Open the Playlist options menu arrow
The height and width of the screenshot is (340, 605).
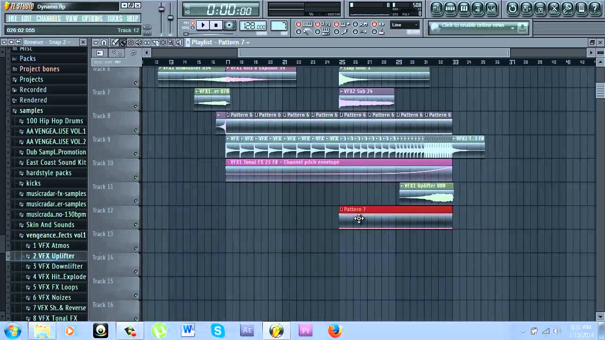click(x=96, y=43)
